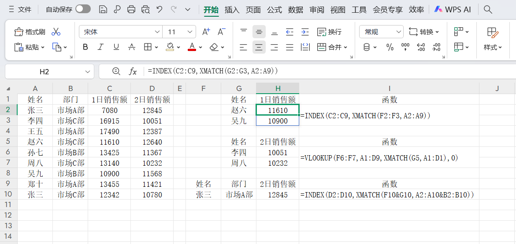
Task: Toggle the AutoSave (自动保存) switch
Action: (83, 9)
